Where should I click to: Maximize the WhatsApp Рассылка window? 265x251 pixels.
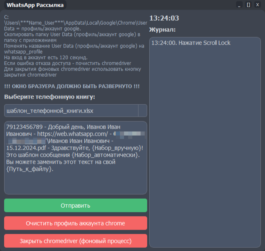point(248,5)
